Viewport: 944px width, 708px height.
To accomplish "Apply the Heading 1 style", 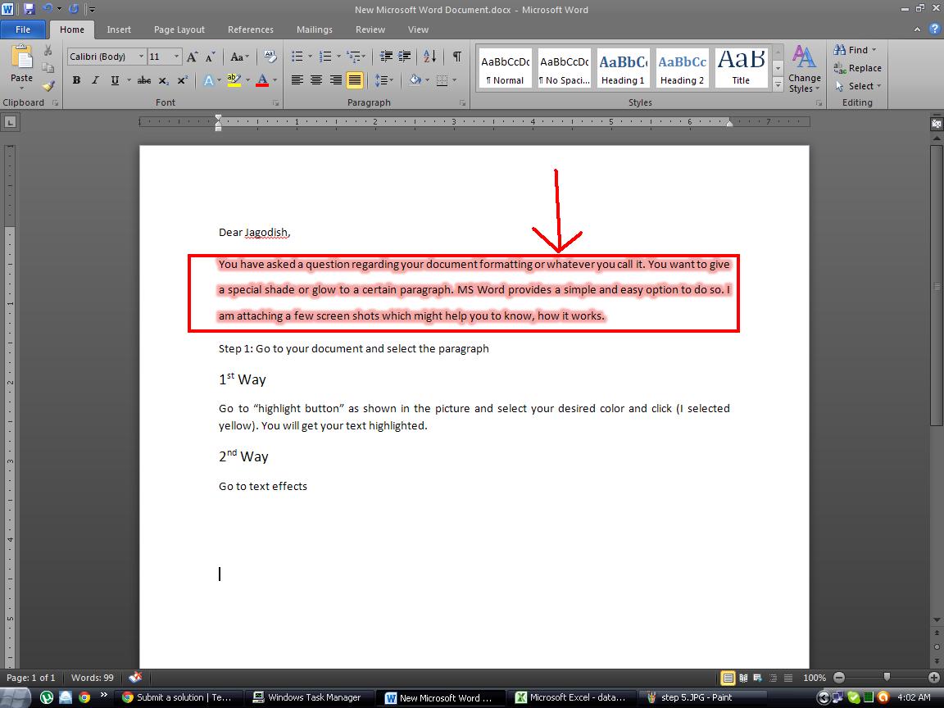I will pyautogui.click(x=623, y=67).
